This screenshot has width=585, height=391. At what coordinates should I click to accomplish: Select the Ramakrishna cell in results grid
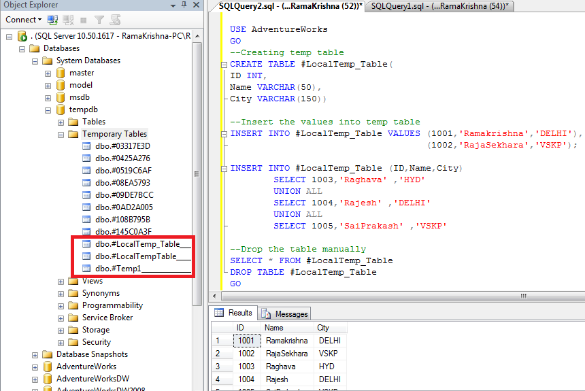click(286, 341)
